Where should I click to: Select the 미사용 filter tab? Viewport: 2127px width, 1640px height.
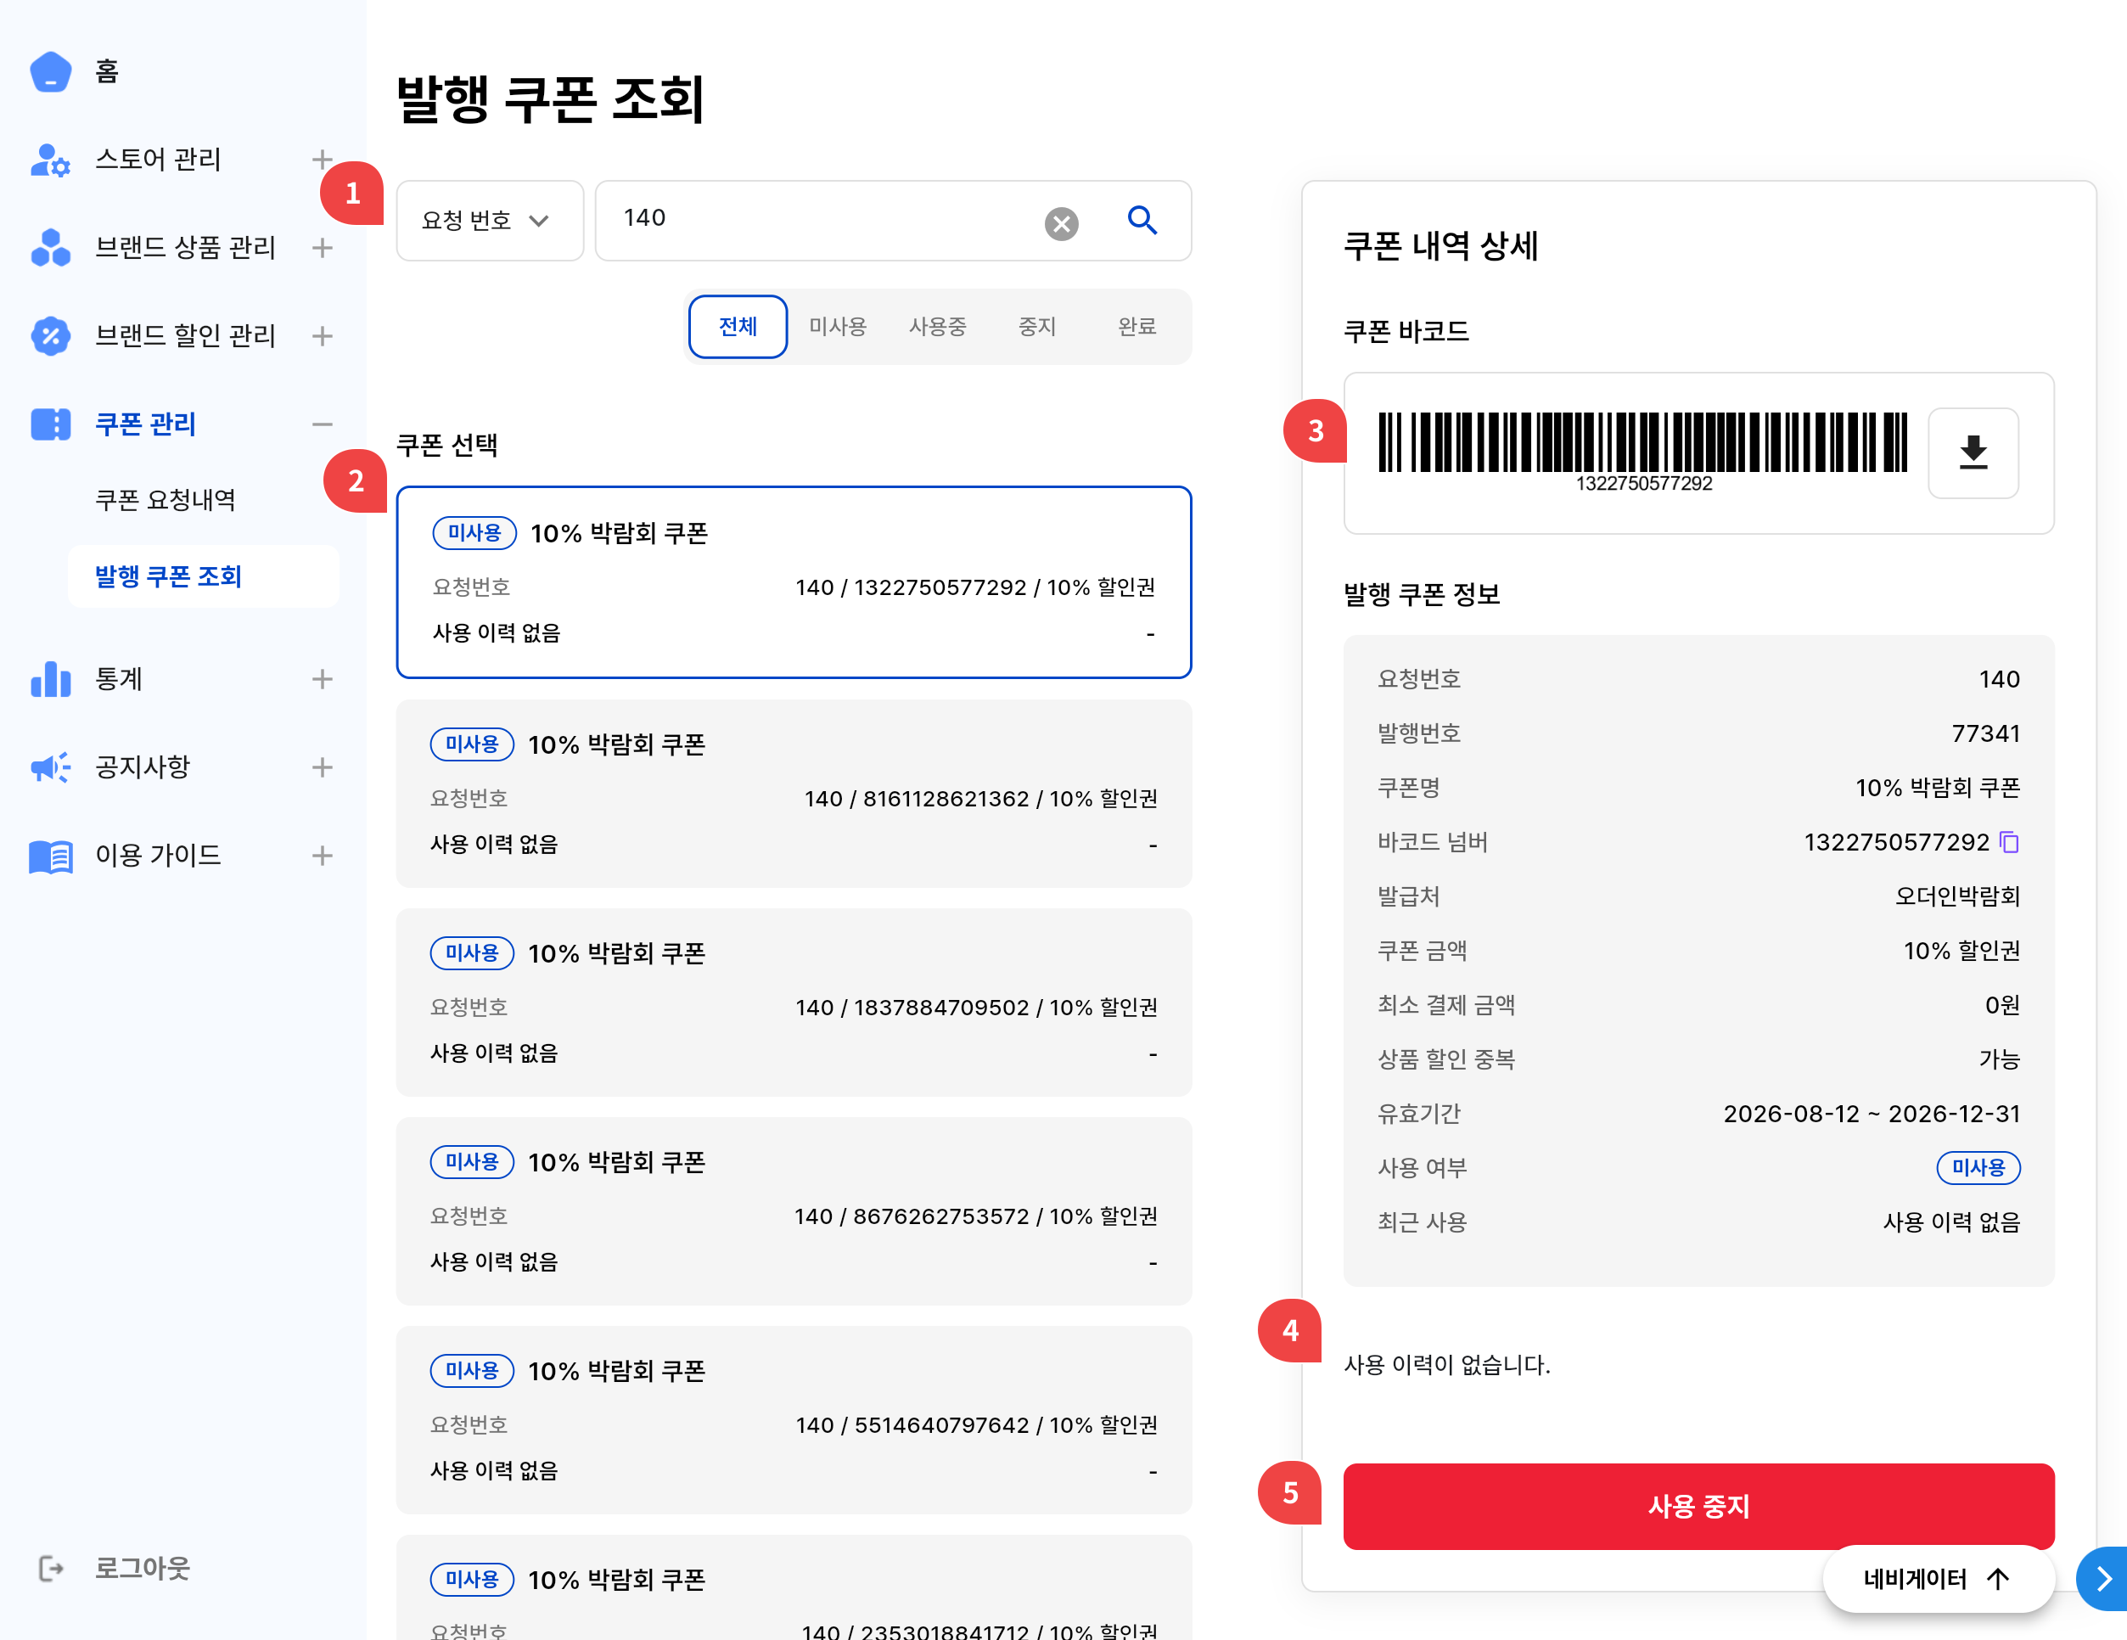(838, 326)
